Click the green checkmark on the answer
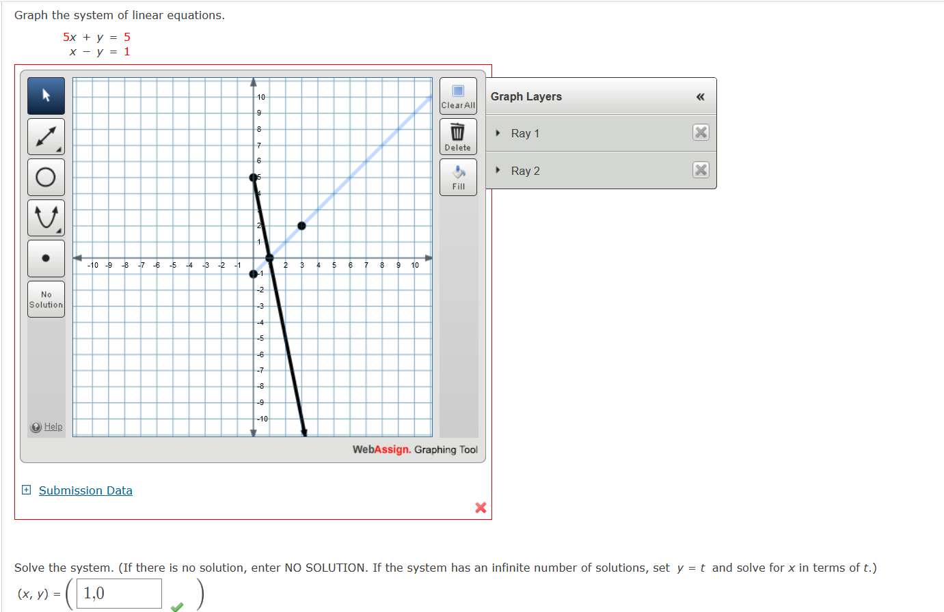Image resolution: width=944 pixels, height=612 pixels. coord(176,605)
